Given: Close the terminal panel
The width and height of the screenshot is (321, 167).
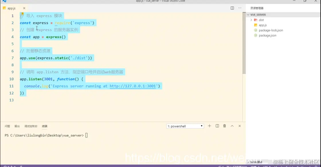Looking at the screenshot, I should pos(240,126).
